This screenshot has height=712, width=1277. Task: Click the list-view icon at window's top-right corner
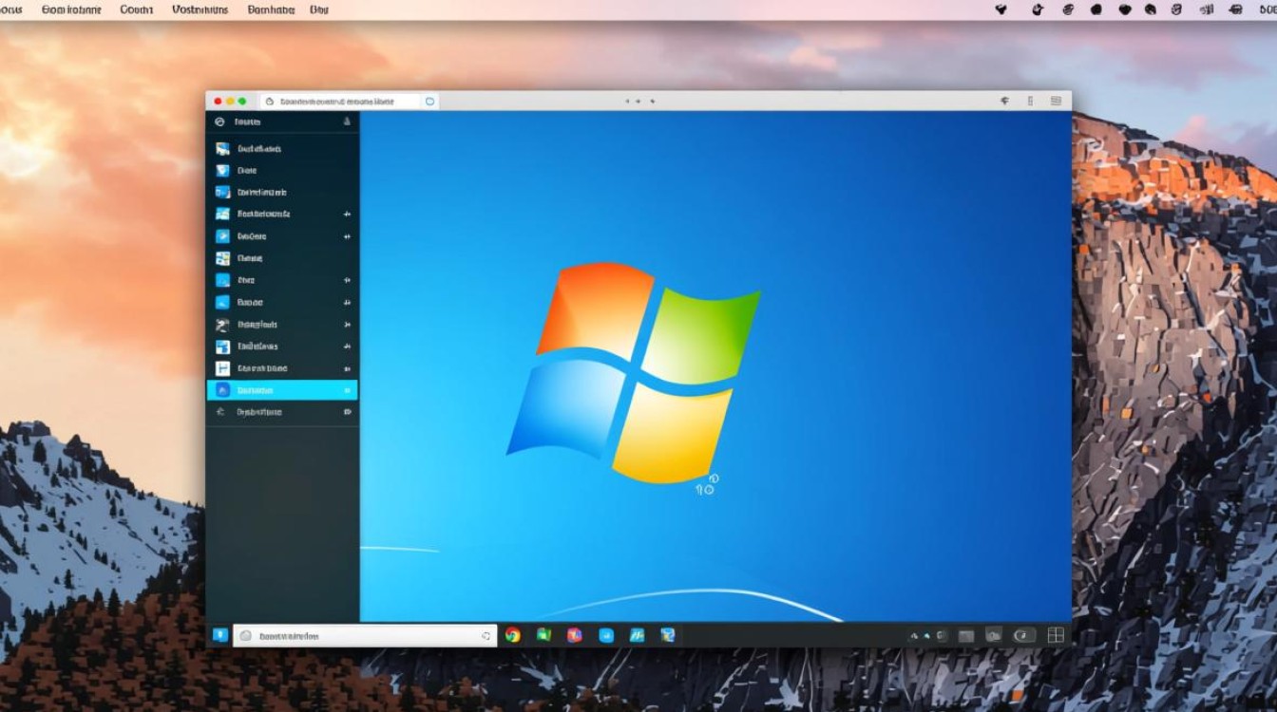1056,101
